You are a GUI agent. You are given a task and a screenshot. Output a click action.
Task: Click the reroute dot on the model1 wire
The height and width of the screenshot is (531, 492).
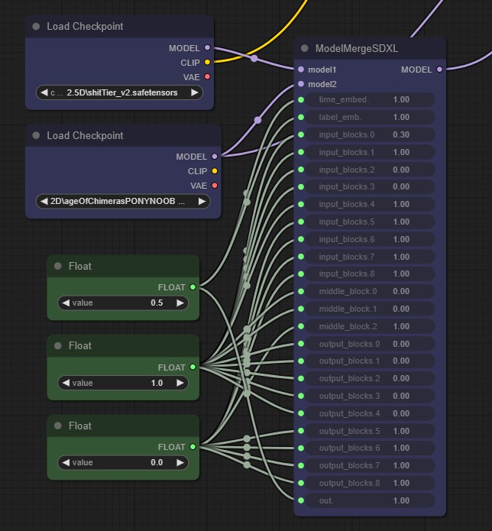click(254, 59)
